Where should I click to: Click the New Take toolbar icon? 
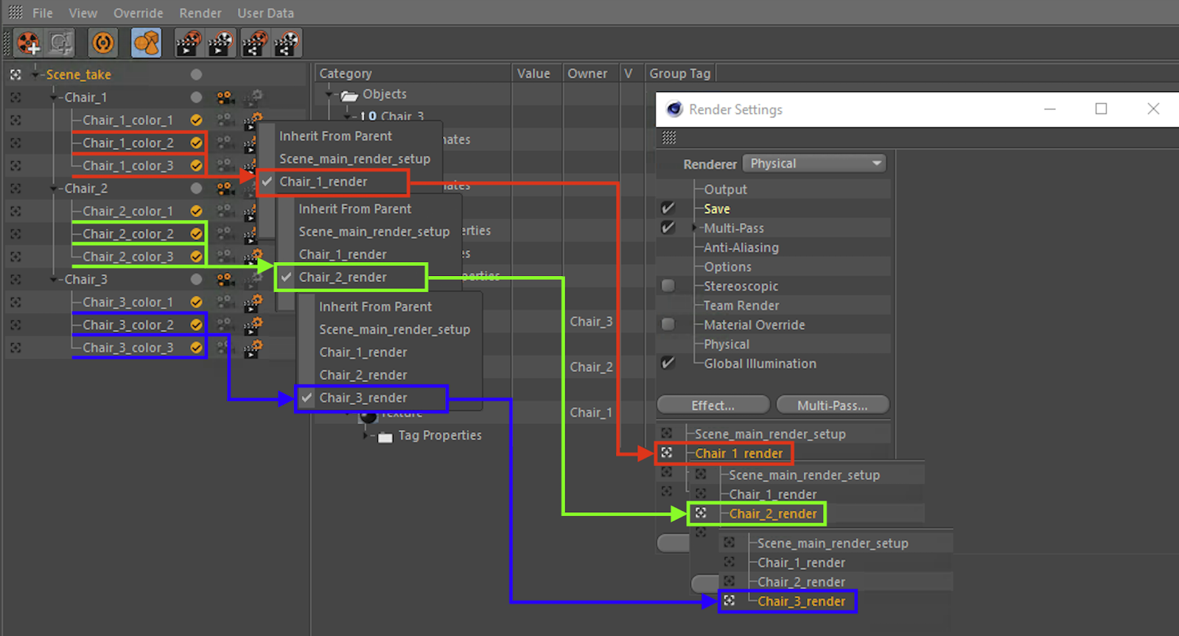point(29,43)
